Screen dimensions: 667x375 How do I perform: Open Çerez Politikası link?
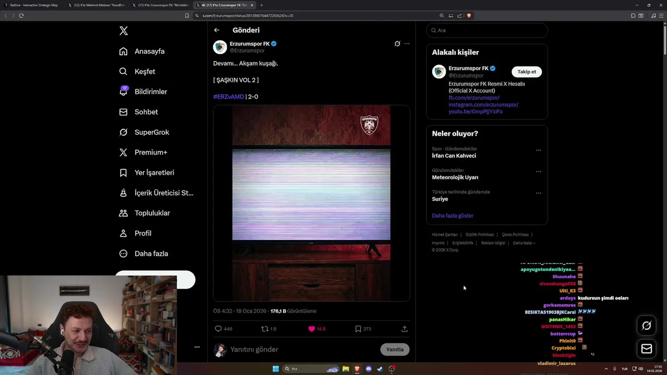click(515, 235)
